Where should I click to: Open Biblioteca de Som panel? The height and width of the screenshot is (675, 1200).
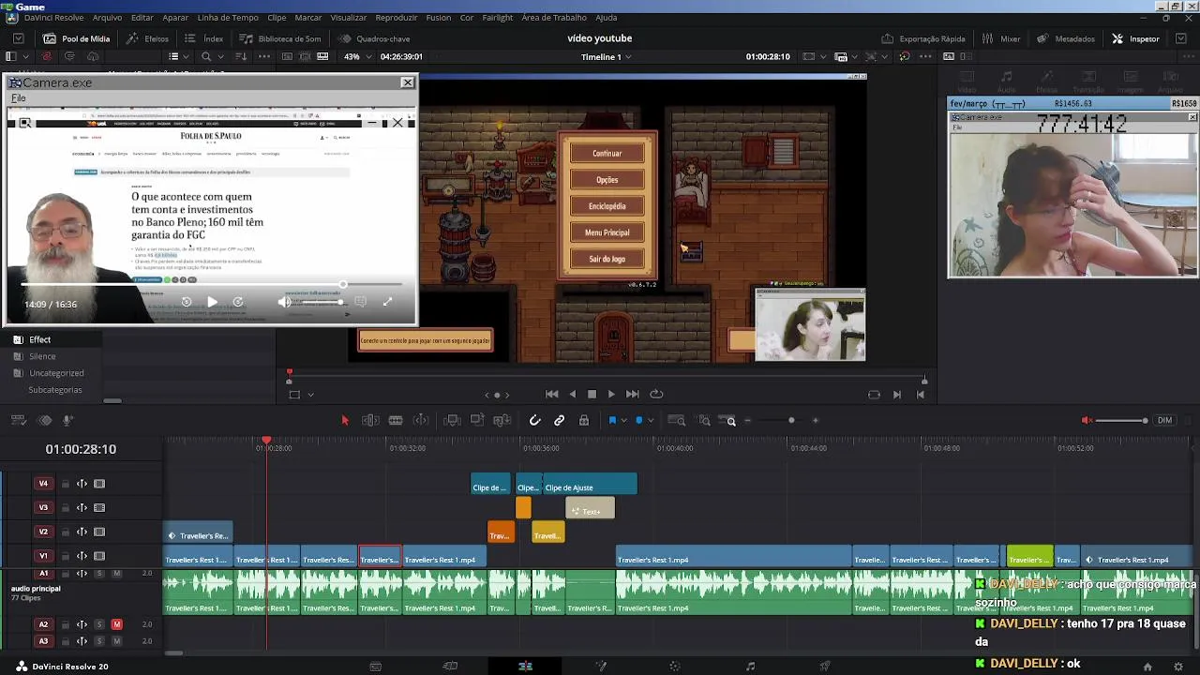(279, 38)
